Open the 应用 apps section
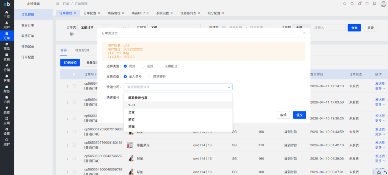Image resolution: width=388 pixels, height=175 pixels. tap(7, 121)
